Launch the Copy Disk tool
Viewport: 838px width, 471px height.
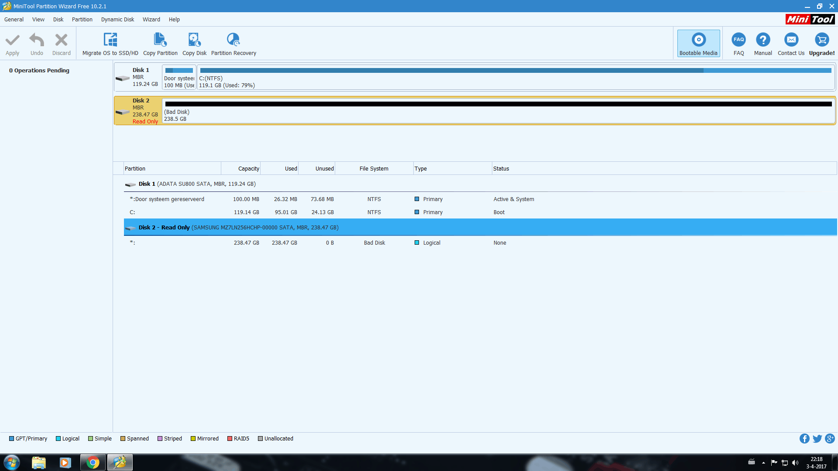pyautogui.click(x=194, y=40)
